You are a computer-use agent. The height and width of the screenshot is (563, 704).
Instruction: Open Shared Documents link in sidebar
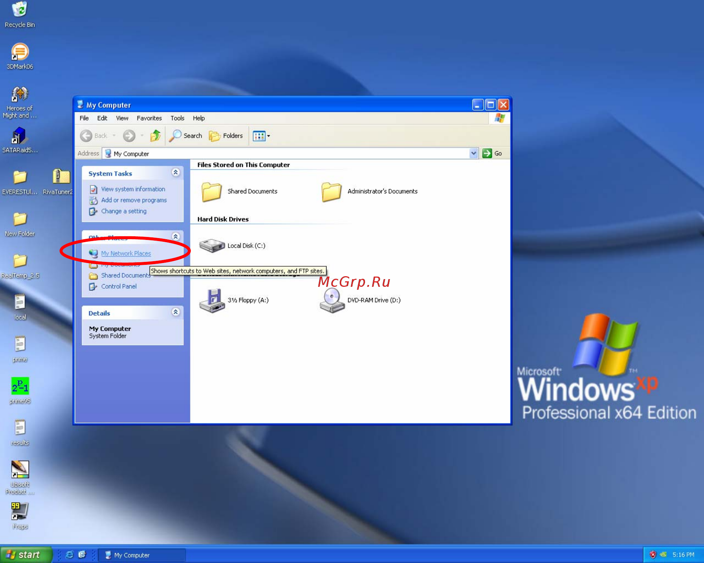click(125, 275)
